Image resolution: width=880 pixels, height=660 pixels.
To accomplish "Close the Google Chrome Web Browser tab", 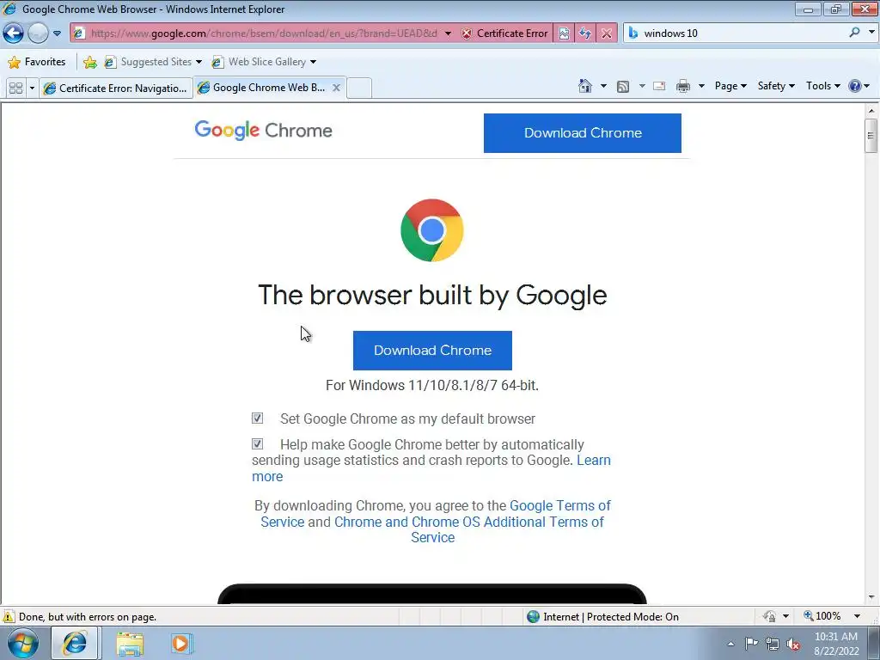I will 336,88.
